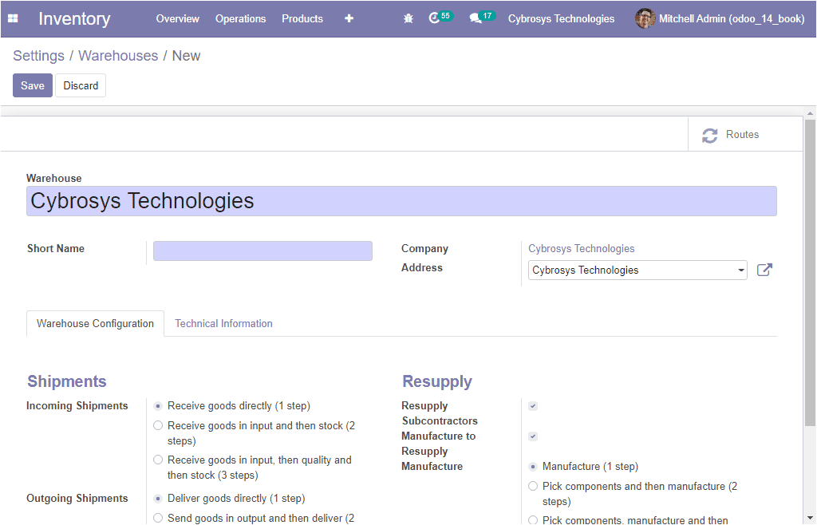This screenshot has height=525, width=817.
Task: Click the New breadcrumb text
Action: tap(186, 56)
